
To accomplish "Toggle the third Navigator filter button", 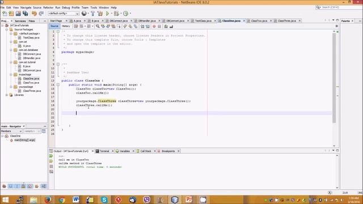I will pos(17,186).
